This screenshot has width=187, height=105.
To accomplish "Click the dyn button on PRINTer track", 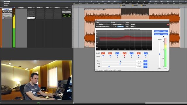I will tap(4, 16).
